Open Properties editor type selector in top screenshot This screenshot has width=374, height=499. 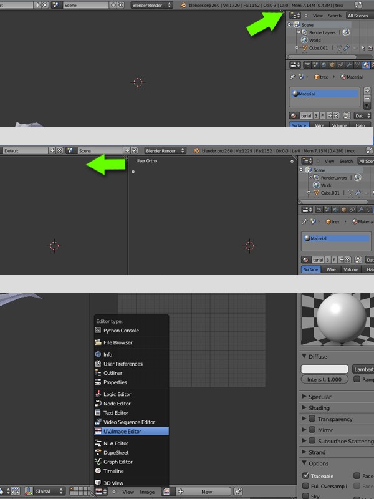pyautogui.click(x=295, y=65)
